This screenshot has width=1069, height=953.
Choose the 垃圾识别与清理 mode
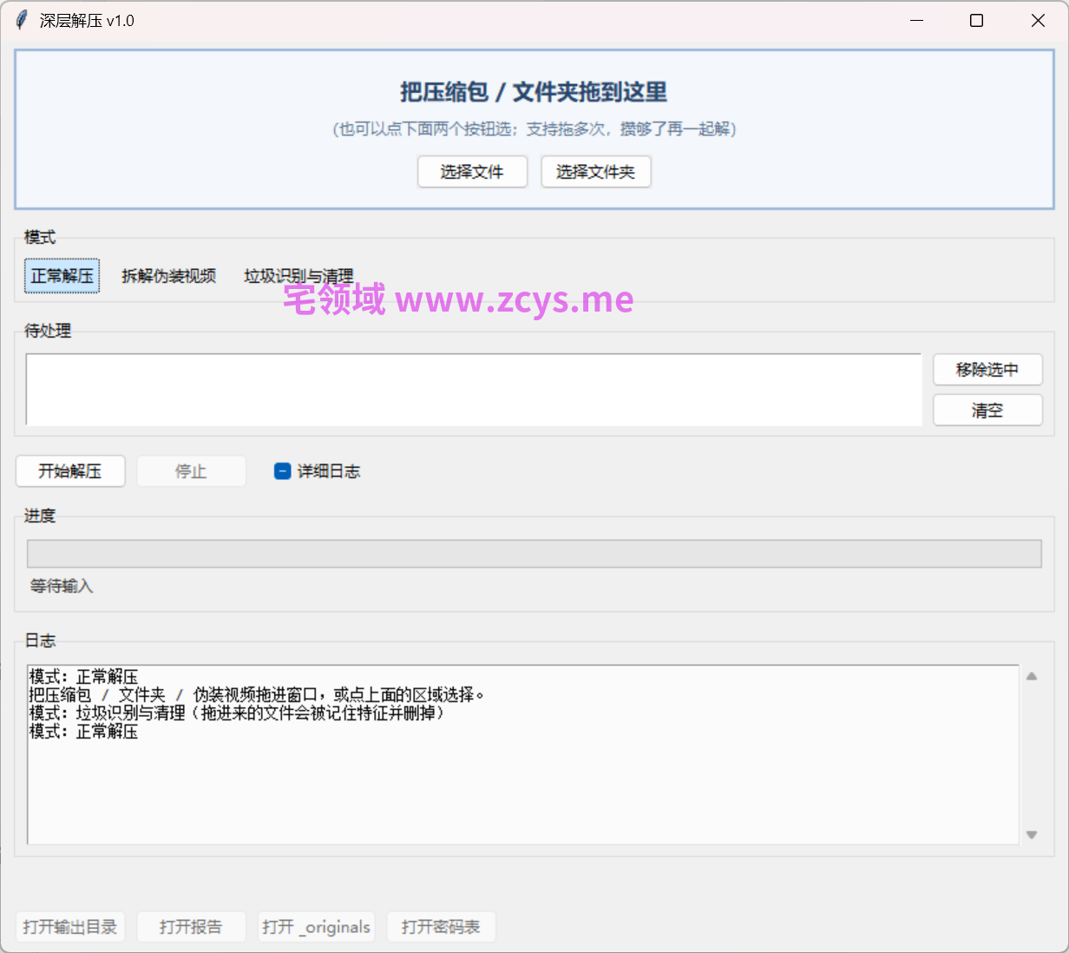point(298,276)
